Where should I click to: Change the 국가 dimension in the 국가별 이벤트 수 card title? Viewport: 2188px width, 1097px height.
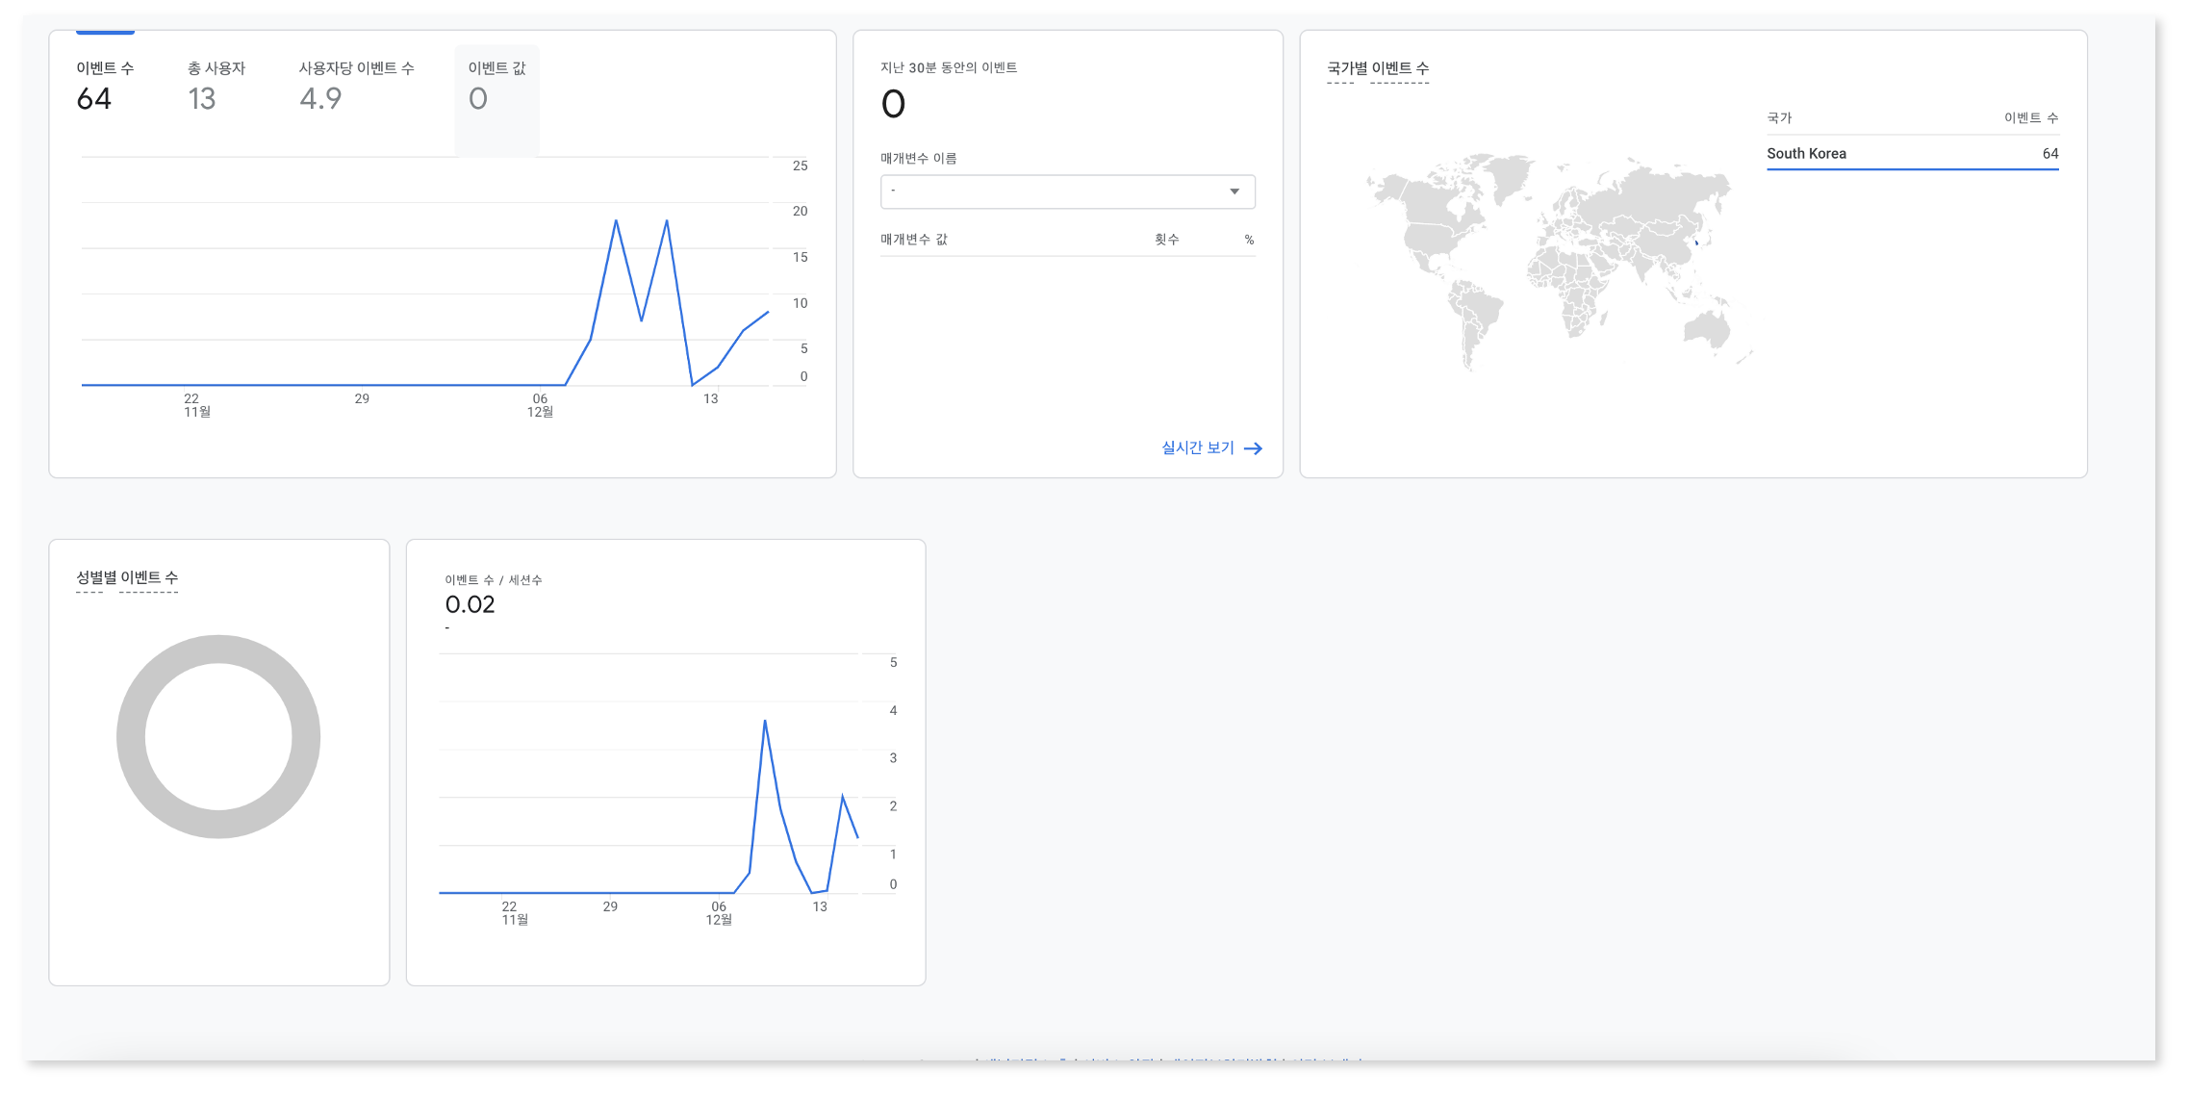coord(1339,68)
